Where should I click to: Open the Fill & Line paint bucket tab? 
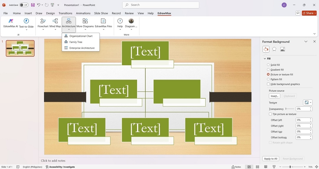click(266, 49)
